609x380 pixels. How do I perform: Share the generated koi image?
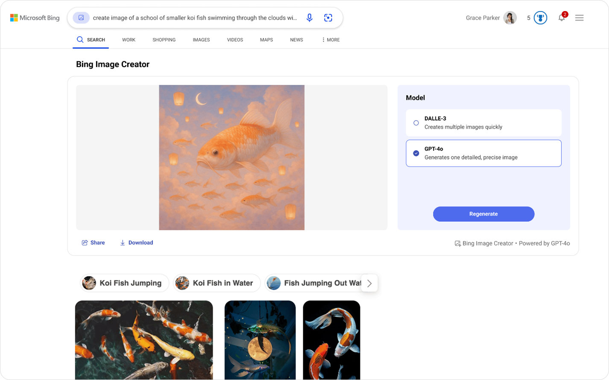93,243
